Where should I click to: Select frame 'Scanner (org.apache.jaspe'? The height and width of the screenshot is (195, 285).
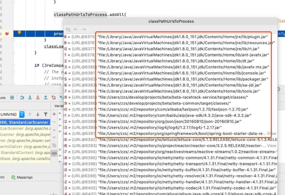(x=25, y=135)
